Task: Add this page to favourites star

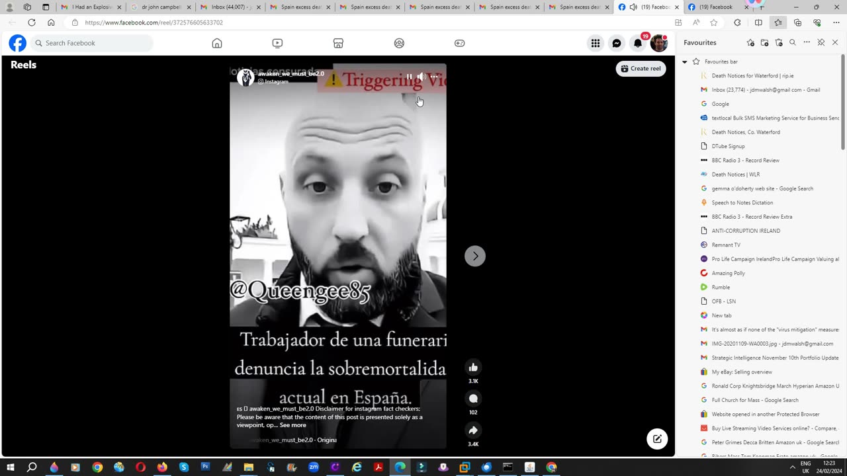Action: (713, 22)
